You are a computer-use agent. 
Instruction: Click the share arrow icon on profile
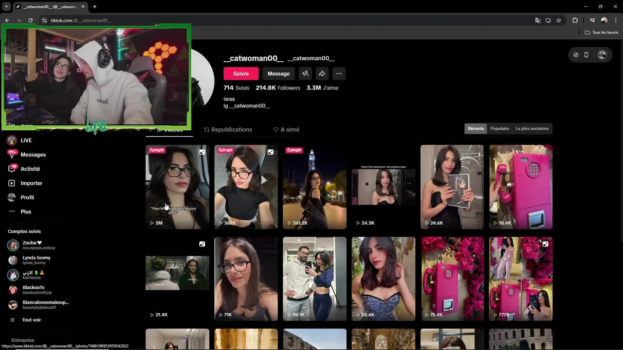tap(322, 74)
